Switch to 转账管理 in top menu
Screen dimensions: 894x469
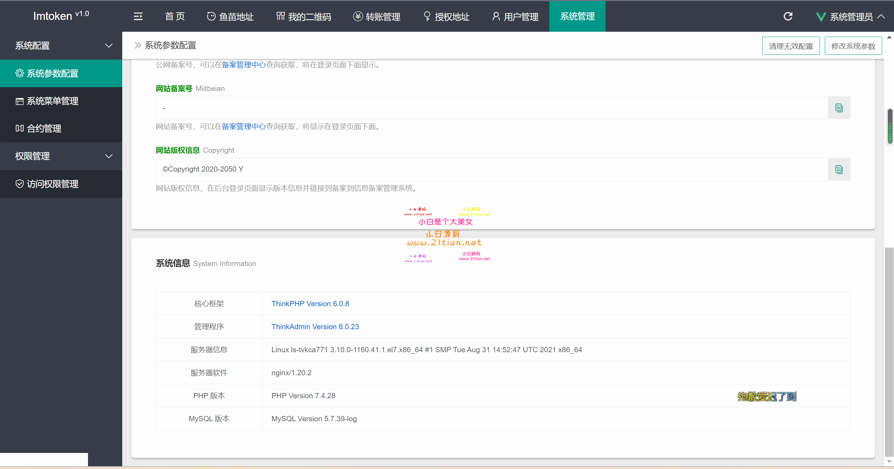(x=376, y=16)
